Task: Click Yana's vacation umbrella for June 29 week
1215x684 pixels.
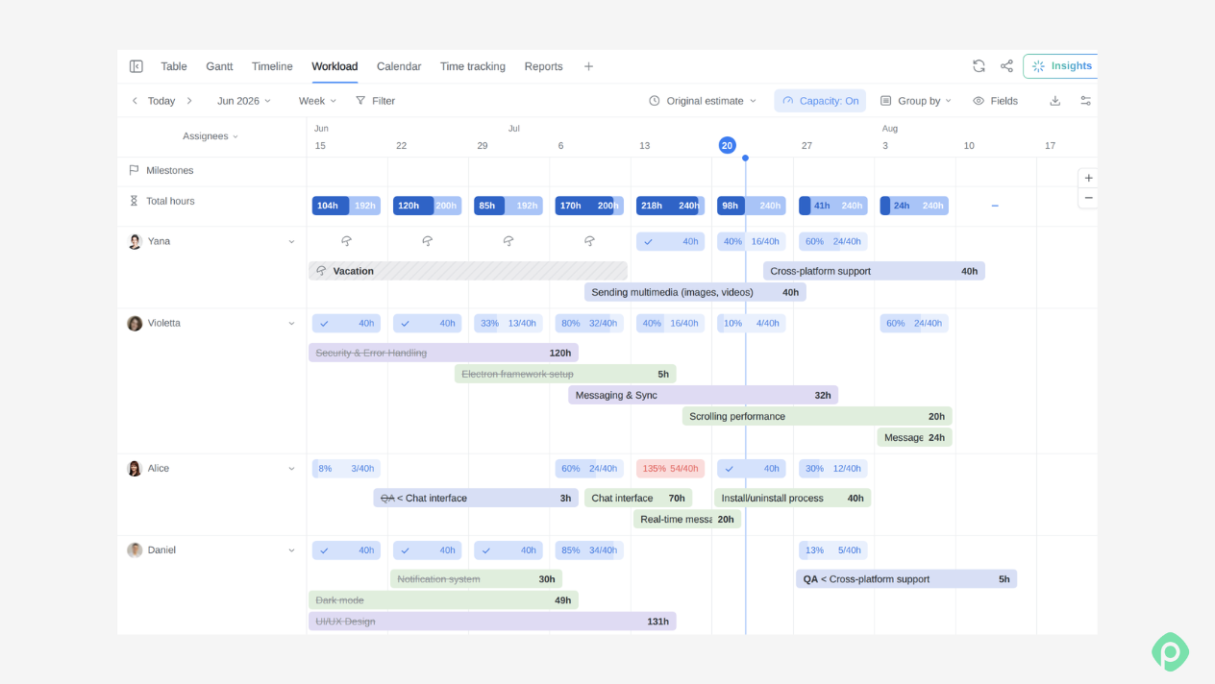Action: point(508,241)
